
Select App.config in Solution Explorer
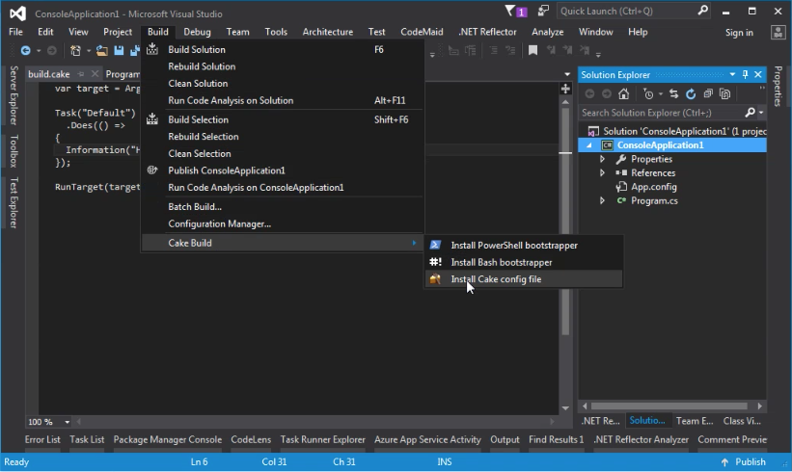point(654,187)
